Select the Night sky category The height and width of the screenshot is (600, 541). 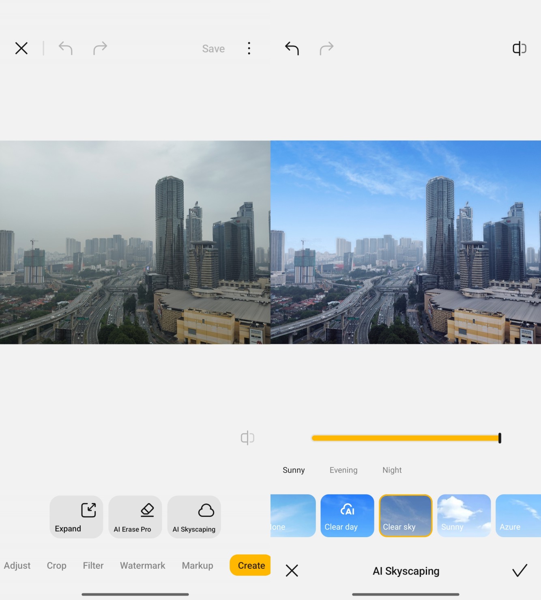point(392,470)
